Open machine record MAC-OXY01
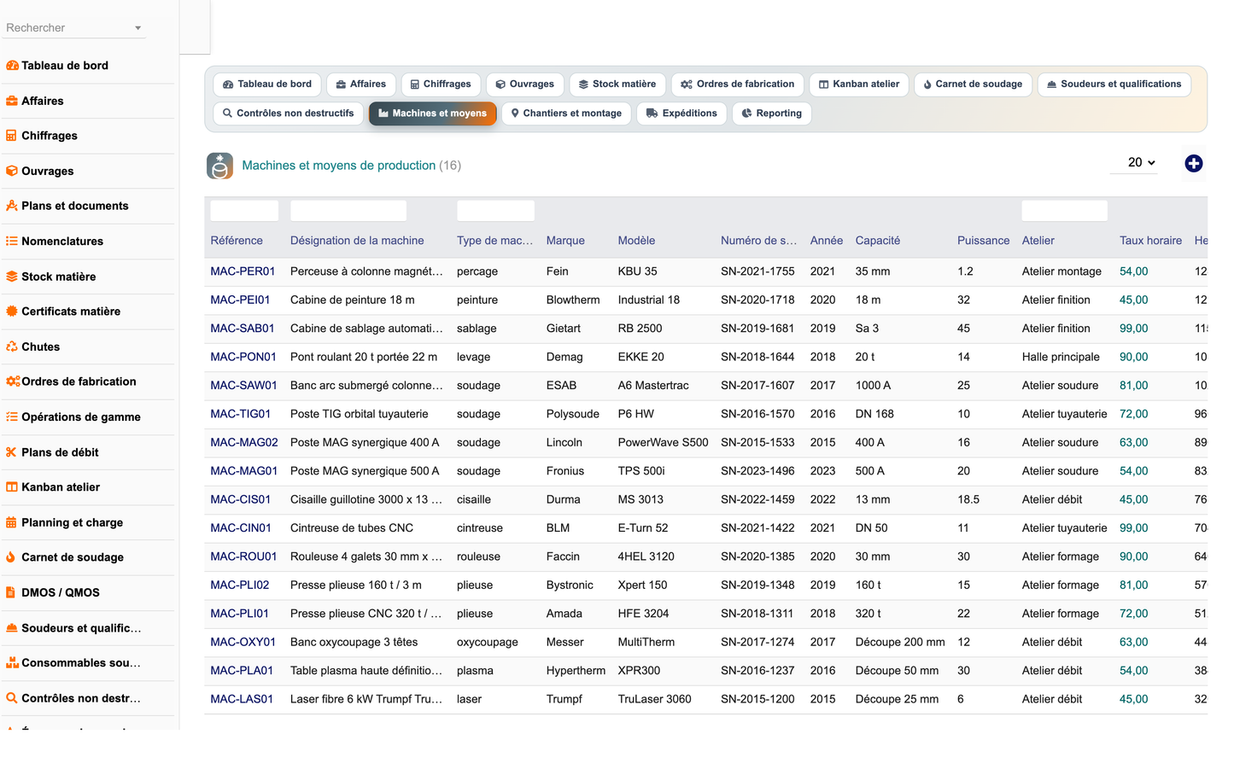Image resolution: width=1234 pixels, height=763 pixels. coord(243,642)
